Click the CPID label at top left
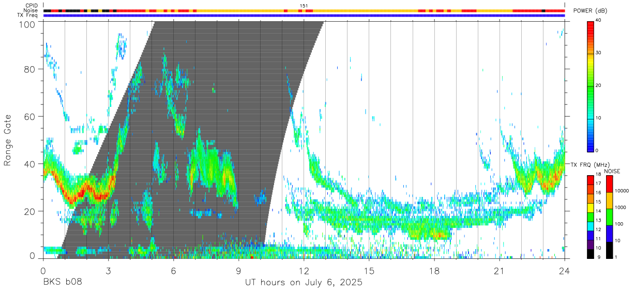This screenshot has height=293, width=635. [32, 6]
